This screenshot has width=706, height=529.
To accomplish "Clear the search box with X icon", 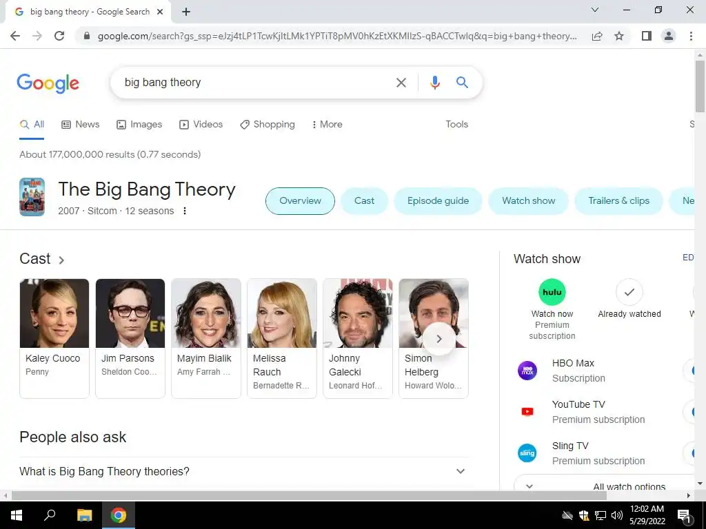I will coord(401,83).
